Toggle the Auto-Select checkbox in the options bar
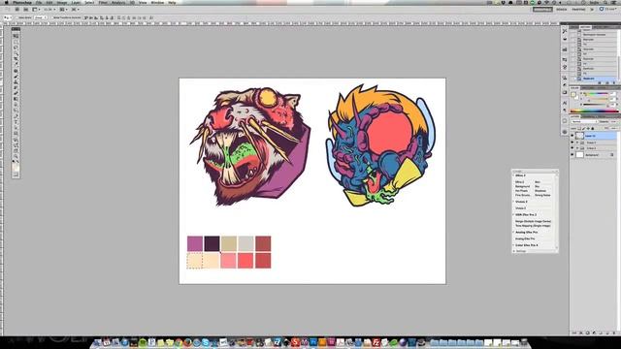Viewport: 621px width, 349px height. pos(17,17)
